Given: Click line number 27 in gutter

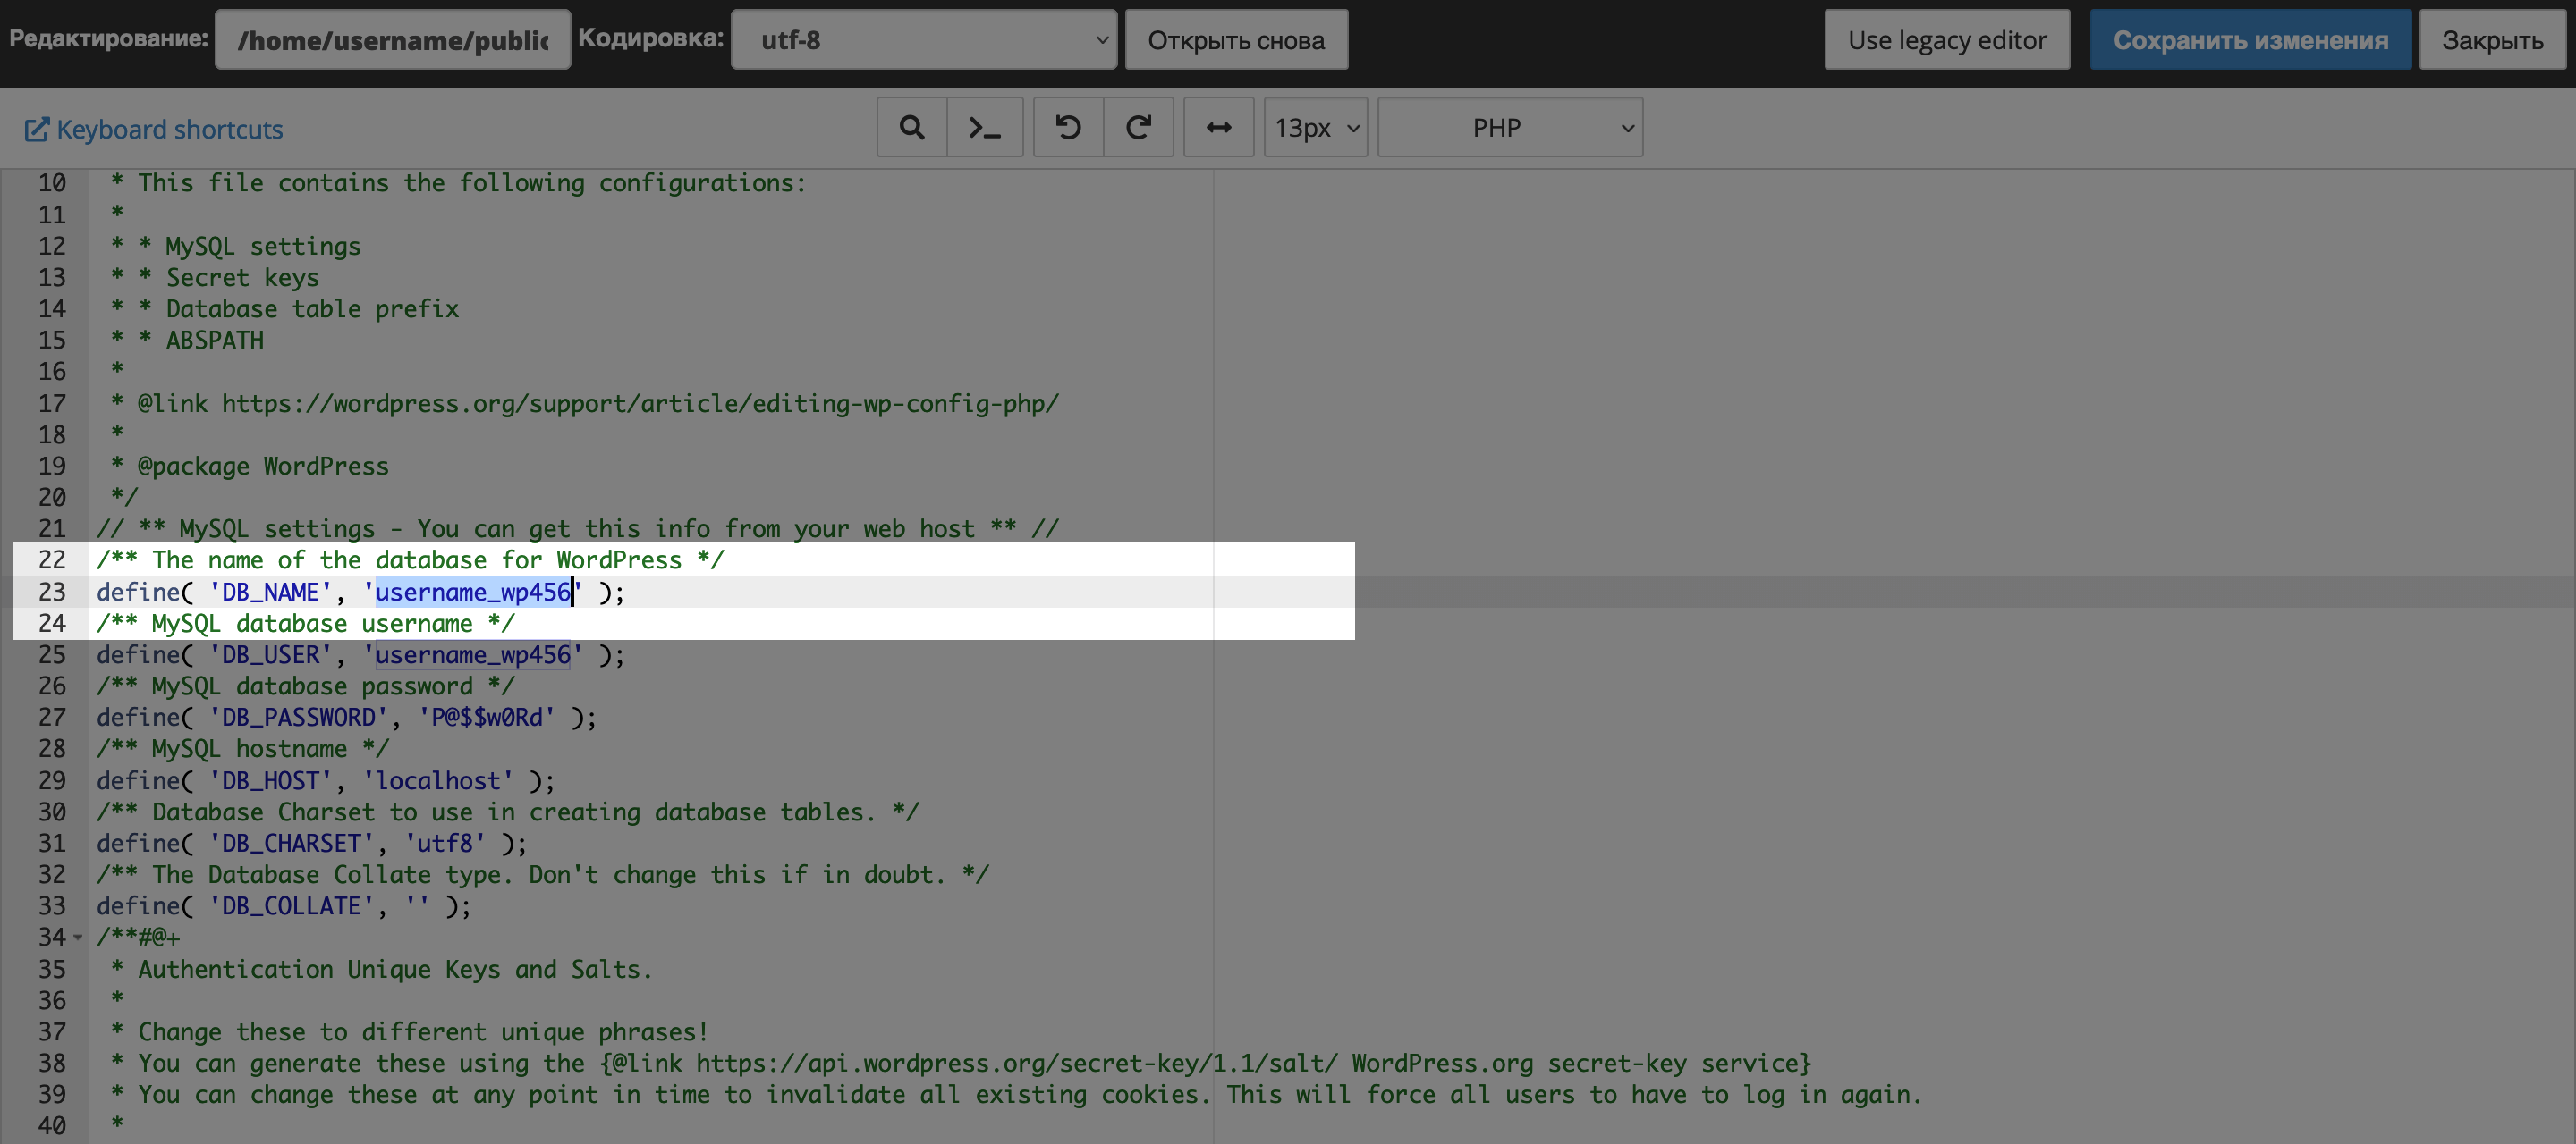Looking at the screenshot, I should point(52,718).
